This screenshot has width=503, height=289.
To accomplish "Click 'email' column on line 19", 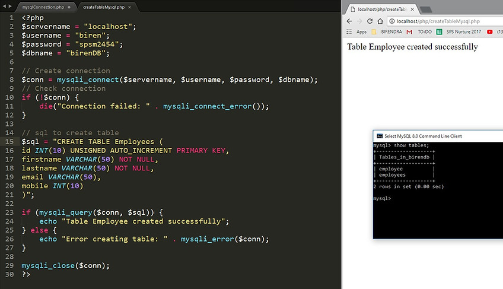I will pyautogui.click(x=33, y=177).
